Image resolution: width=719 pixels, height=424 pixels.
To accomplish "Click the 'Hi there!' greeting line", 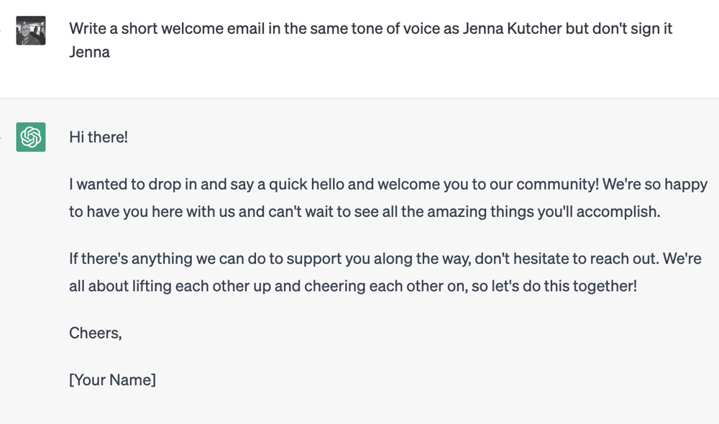I will pyautogui.click(x=99, y=137).
